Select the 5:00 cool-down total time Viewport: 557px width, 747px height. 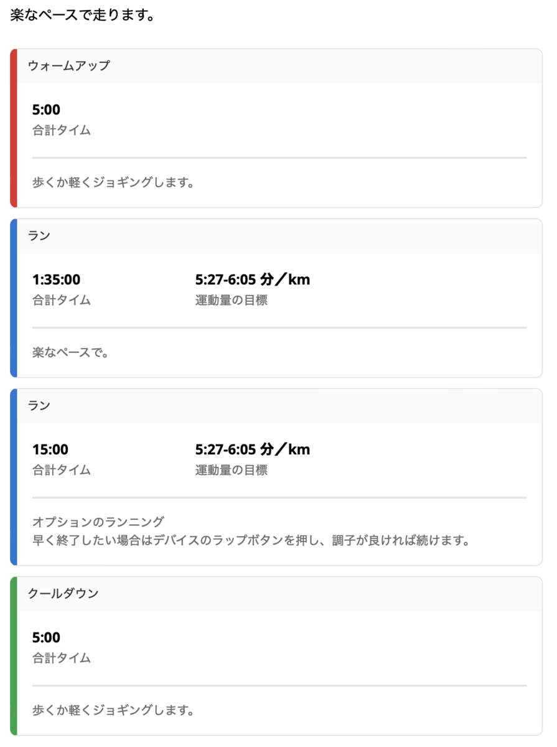pos(46,638)
